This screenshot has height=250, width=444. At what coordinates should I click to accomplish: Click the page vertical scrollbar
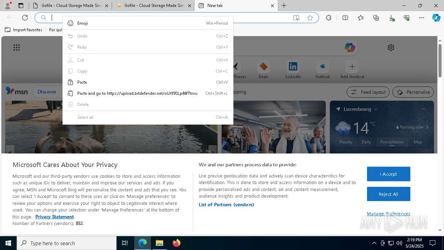pyautogui.click(x=440, y=60)
